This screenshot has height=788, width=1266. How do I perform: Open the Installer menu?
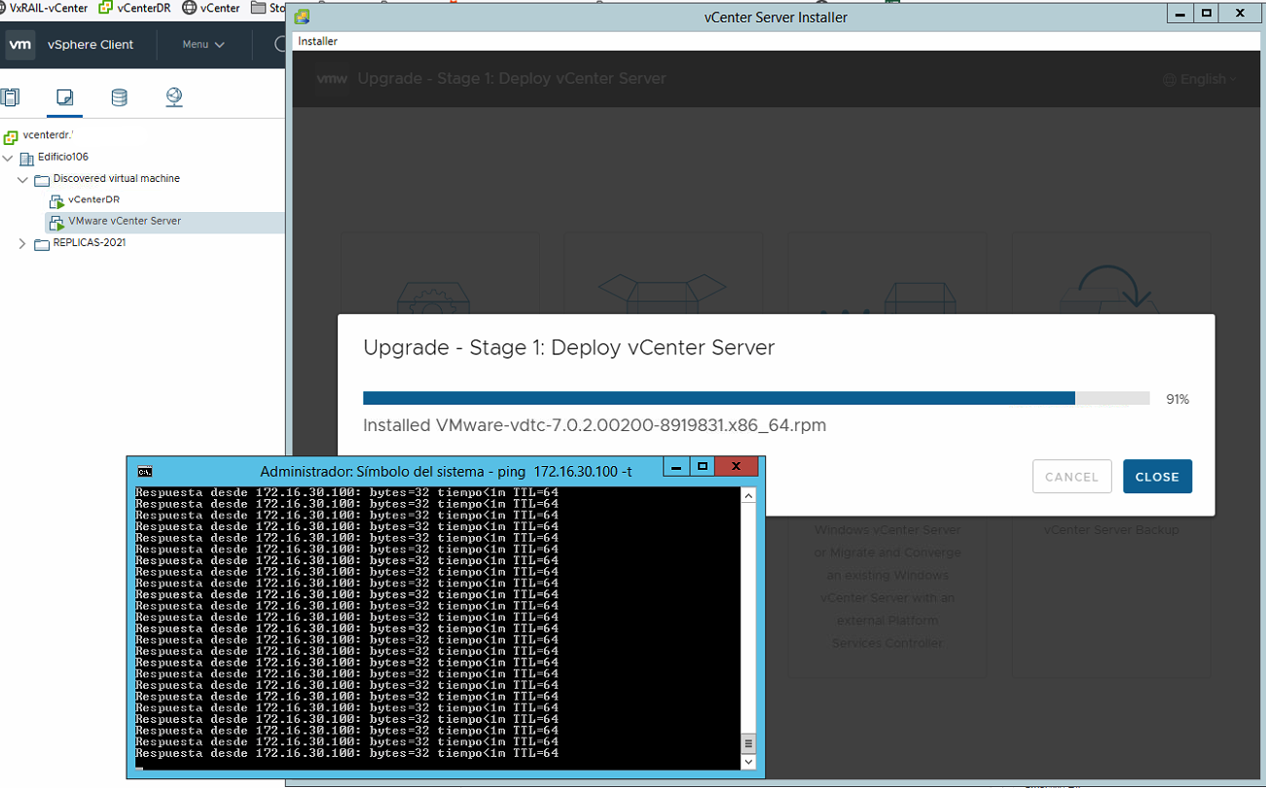tap(317, 42)
